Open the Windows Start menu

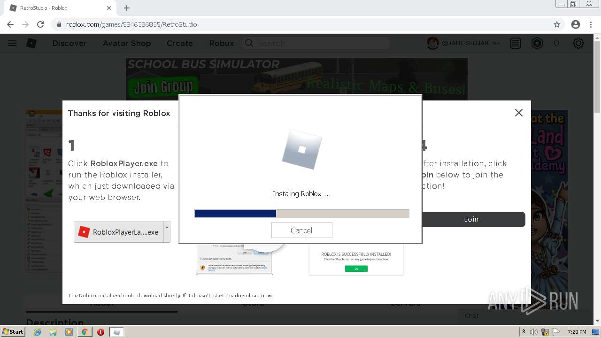pos(14,331)
